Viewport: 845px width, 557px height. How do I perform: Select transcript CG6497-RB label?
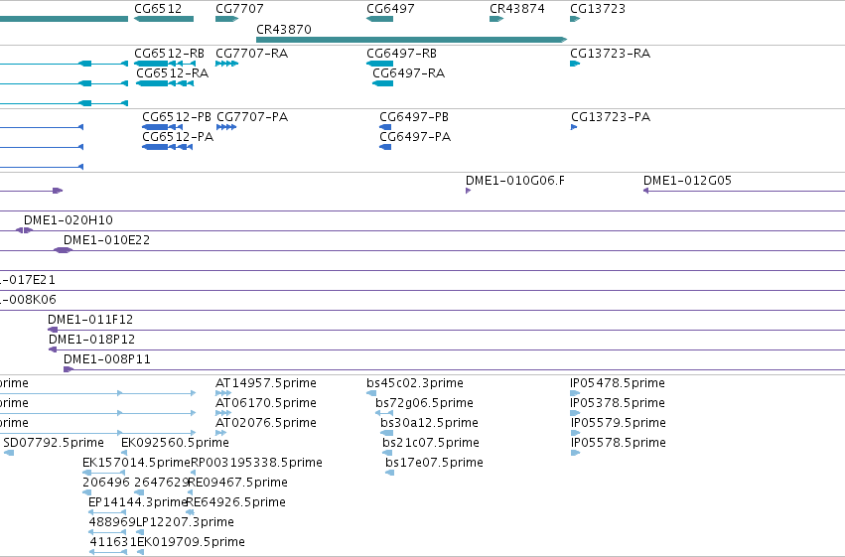point(401,54)
